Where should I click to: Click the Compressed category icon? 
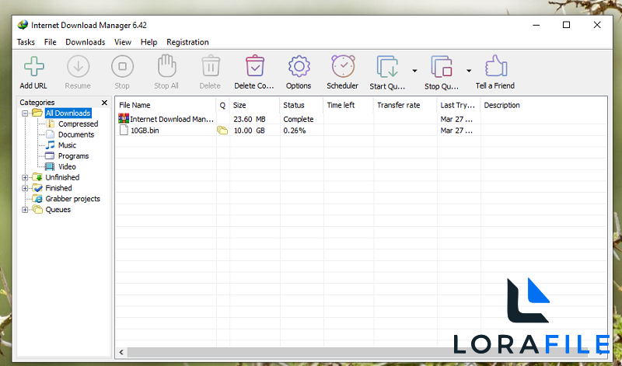51,124
